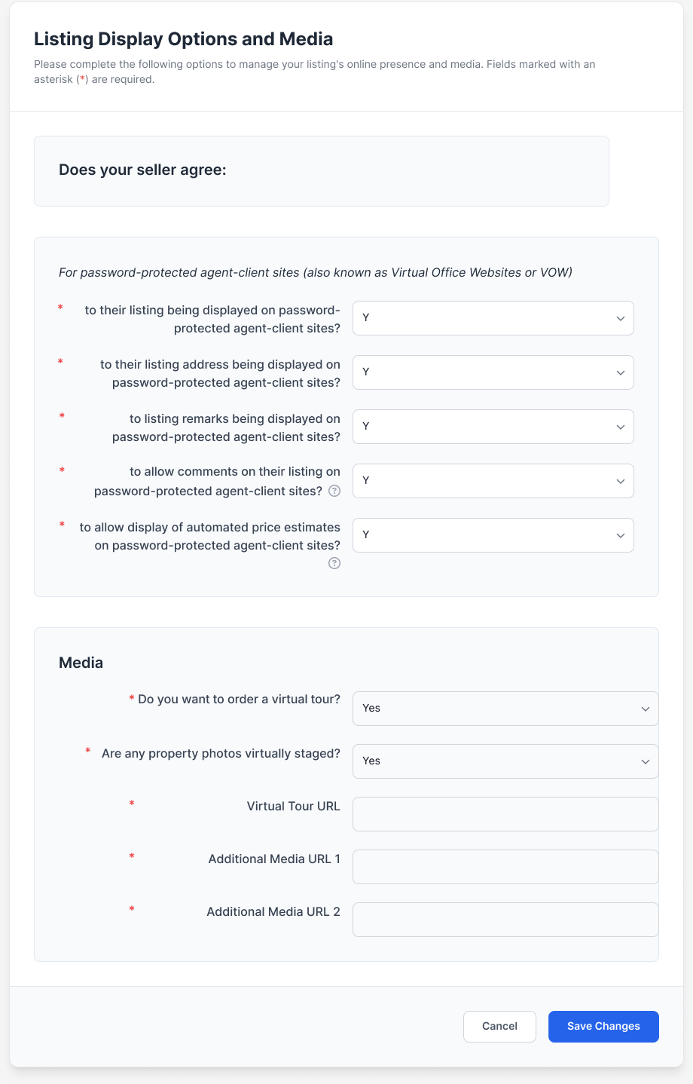Screen dimensions: 693x1084
Task: Expand automated price estimates dropdown
Action: coord(493,535)
